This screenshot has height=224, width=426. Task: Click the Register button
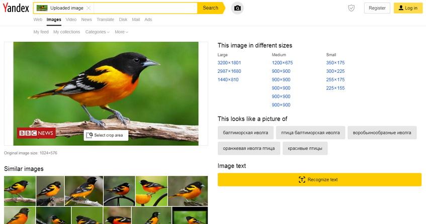pyautogui.click(x=377, y=8)
